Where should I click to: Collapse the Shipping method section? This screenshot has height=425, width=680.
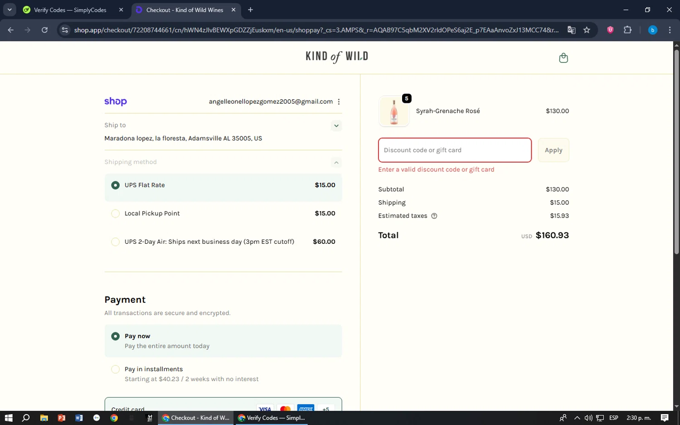coord(336,162)
